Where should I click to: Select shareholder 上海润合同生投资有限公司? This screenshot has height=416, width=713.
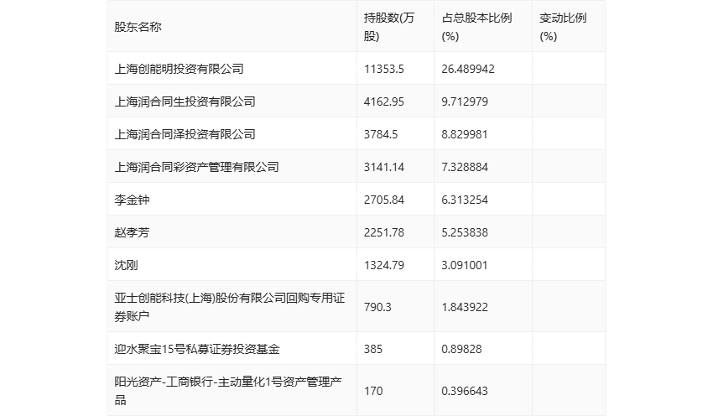point(185,101)
